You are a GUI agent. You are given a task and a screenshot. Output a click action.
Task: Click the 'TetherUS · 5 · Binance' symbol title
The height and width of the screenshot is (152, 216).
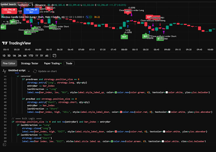click(32, 5)
